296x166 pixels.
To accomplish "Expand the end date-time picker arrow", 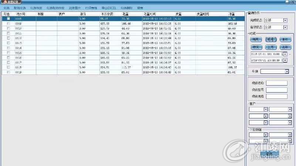I will point(285,60).
